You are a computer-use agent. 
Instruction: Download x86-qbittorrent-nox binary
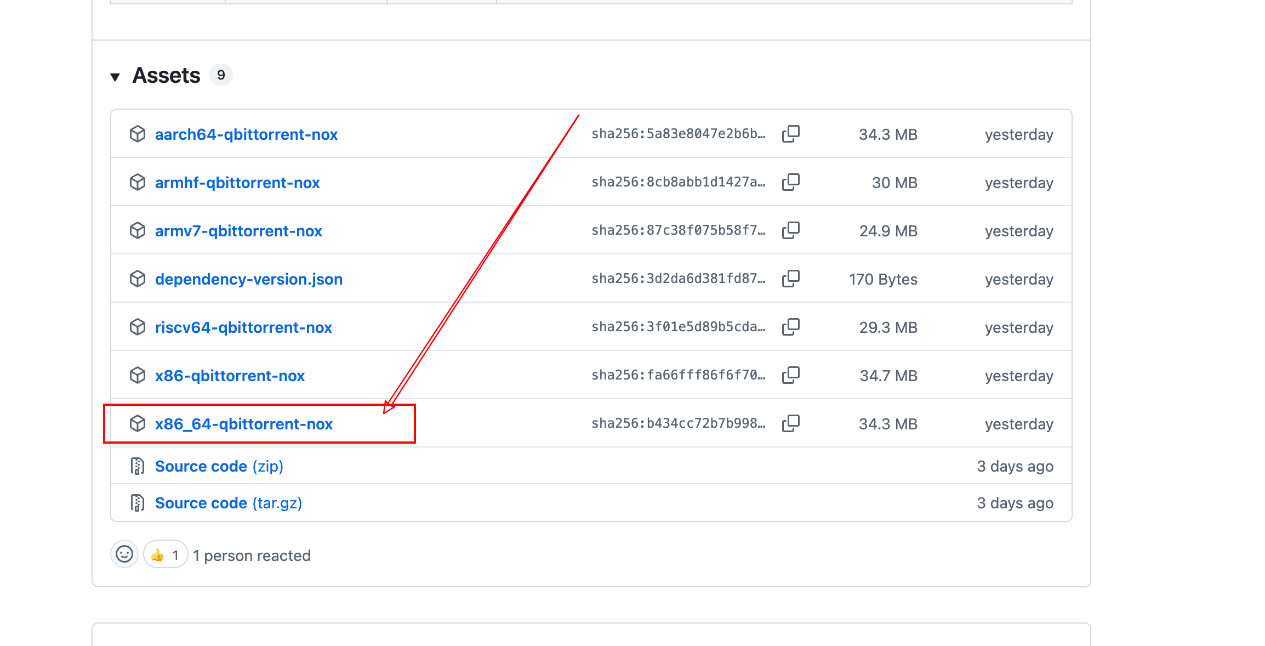[230, 376]
